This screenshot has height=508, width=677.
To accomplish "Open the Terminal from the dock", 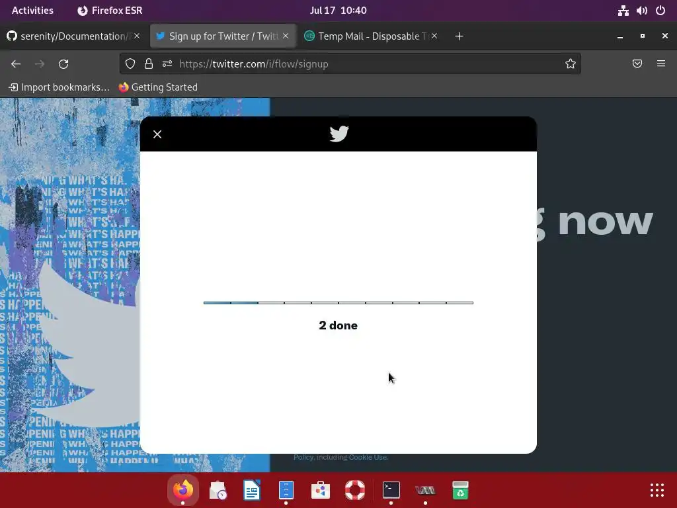I will point(391,490).
